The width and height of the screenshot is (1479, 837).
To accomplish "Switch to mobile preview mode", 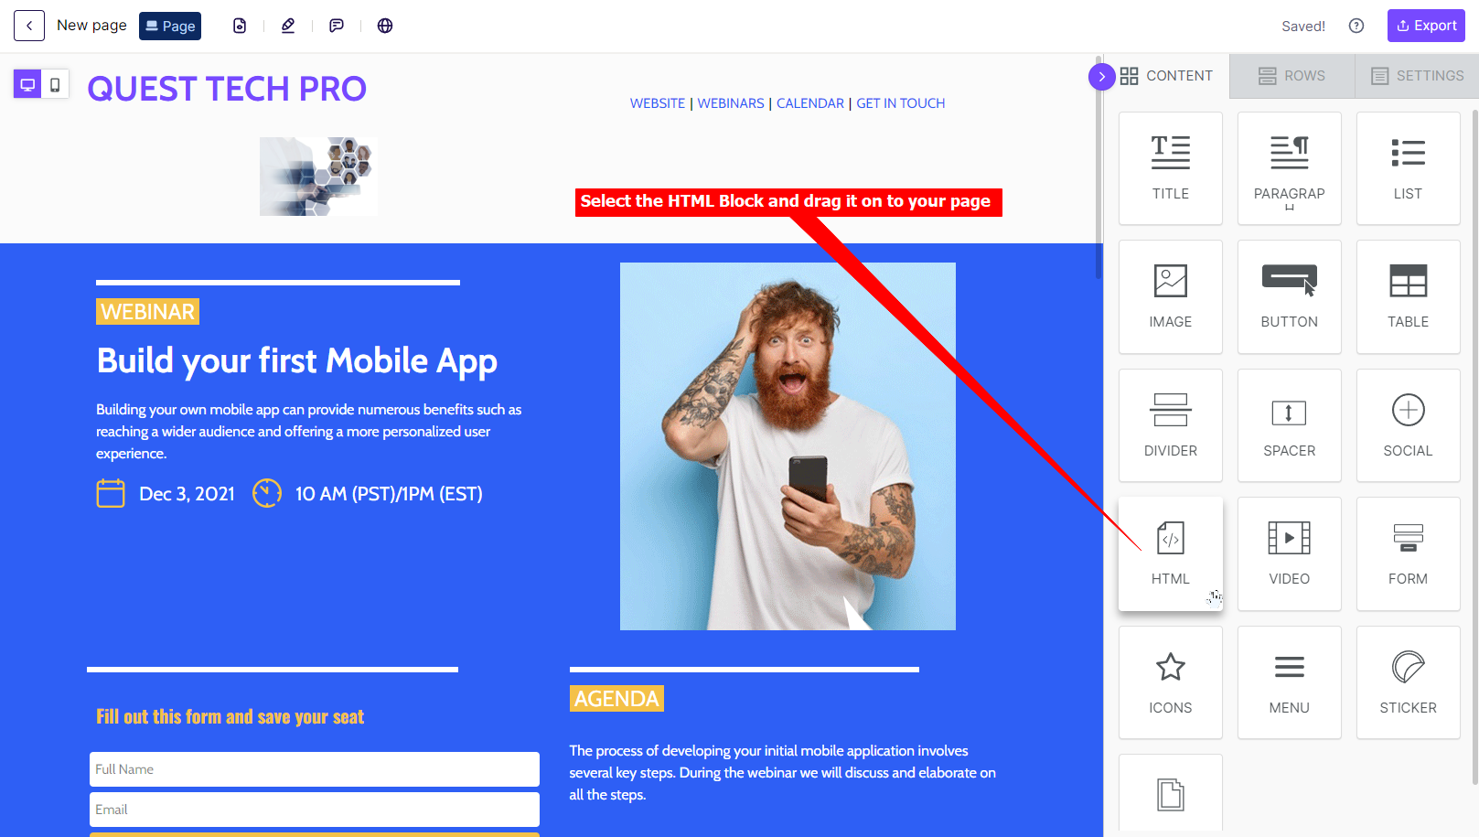I will (55, 84).
